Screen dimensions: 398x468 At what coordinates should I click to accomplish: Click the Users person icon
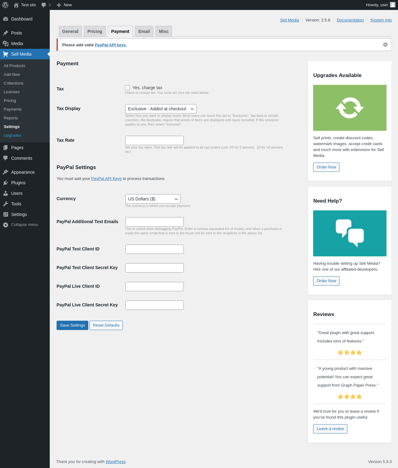6,193
